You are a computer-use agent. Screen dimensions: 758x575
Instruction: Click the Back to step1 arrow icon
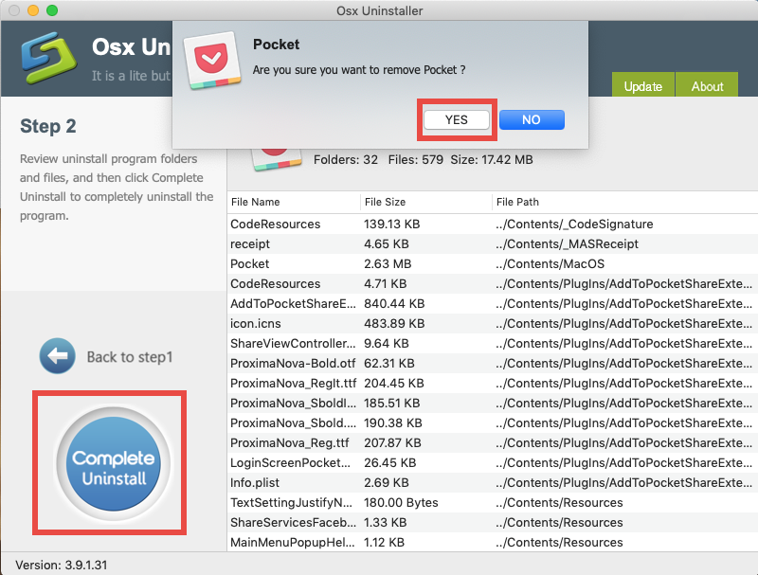click(58, 356)
